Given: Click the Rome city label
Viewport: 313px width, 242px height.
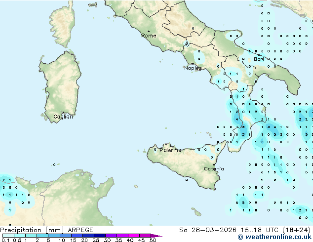Looking at the screenshot, I should click(x=149, y=36).
